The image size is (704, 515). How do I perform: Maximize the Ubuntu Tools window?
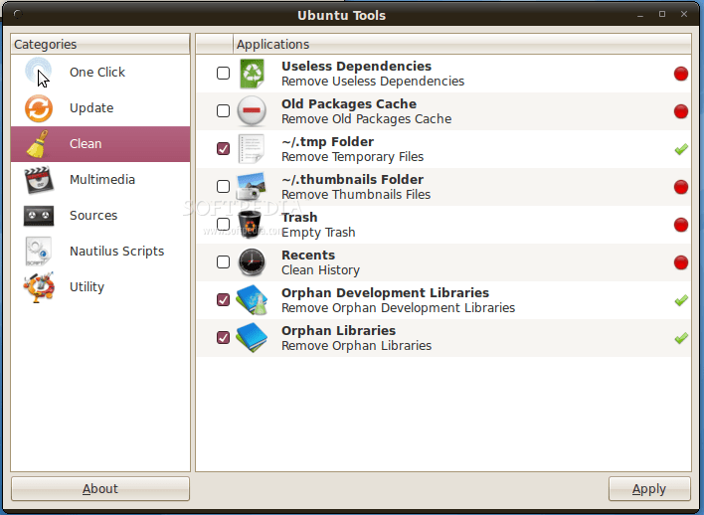[x=662, y=14]
